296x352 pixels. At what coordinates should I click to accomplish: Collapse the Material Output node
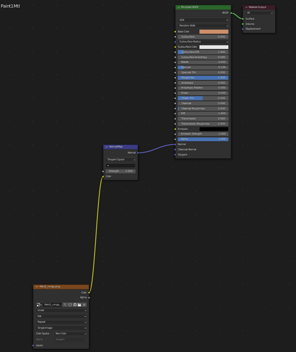(246, 7)
